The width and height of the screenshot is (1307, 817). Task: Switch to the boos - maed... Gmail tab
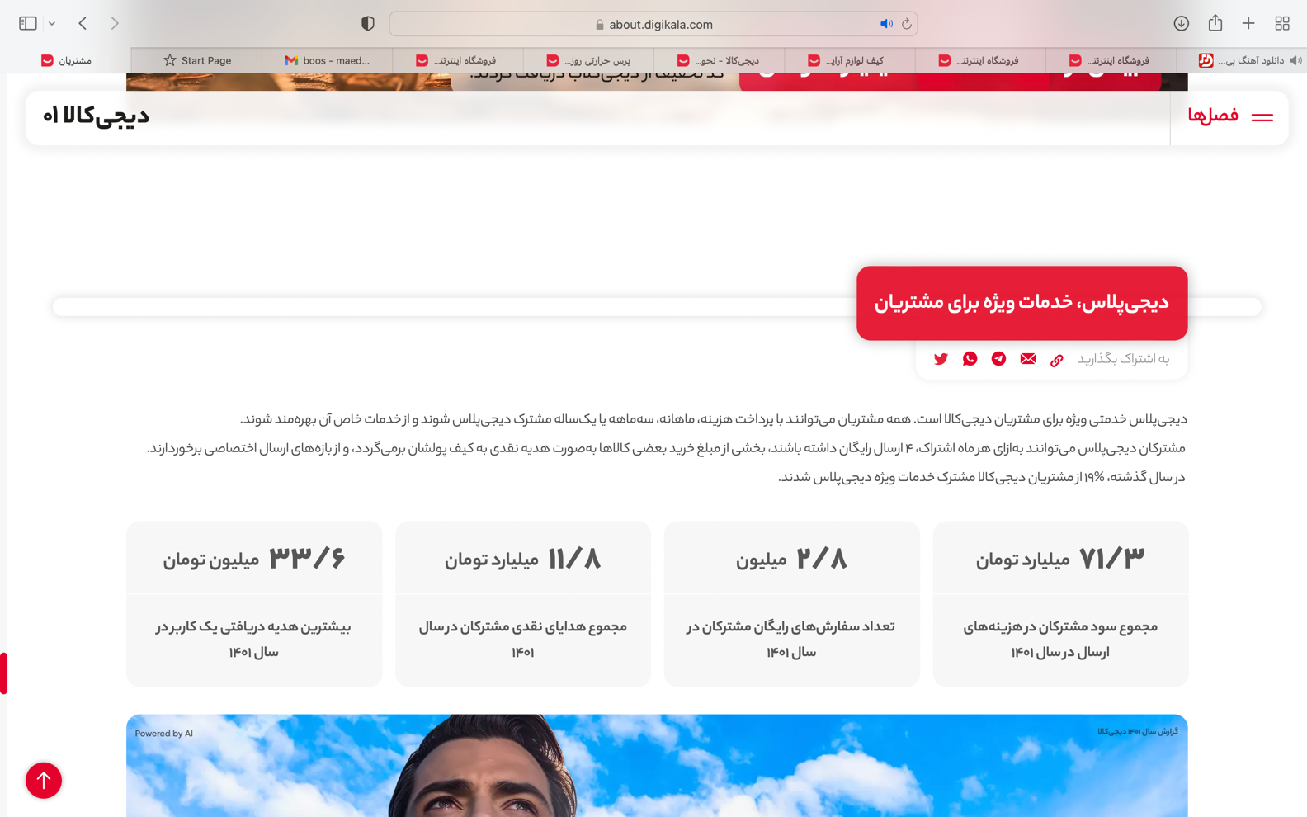coord(328,60)
